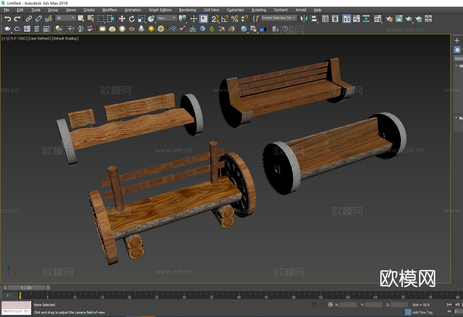Open the File menu
Viewport: 463px width, 317px height.
(x=6, y=10)
